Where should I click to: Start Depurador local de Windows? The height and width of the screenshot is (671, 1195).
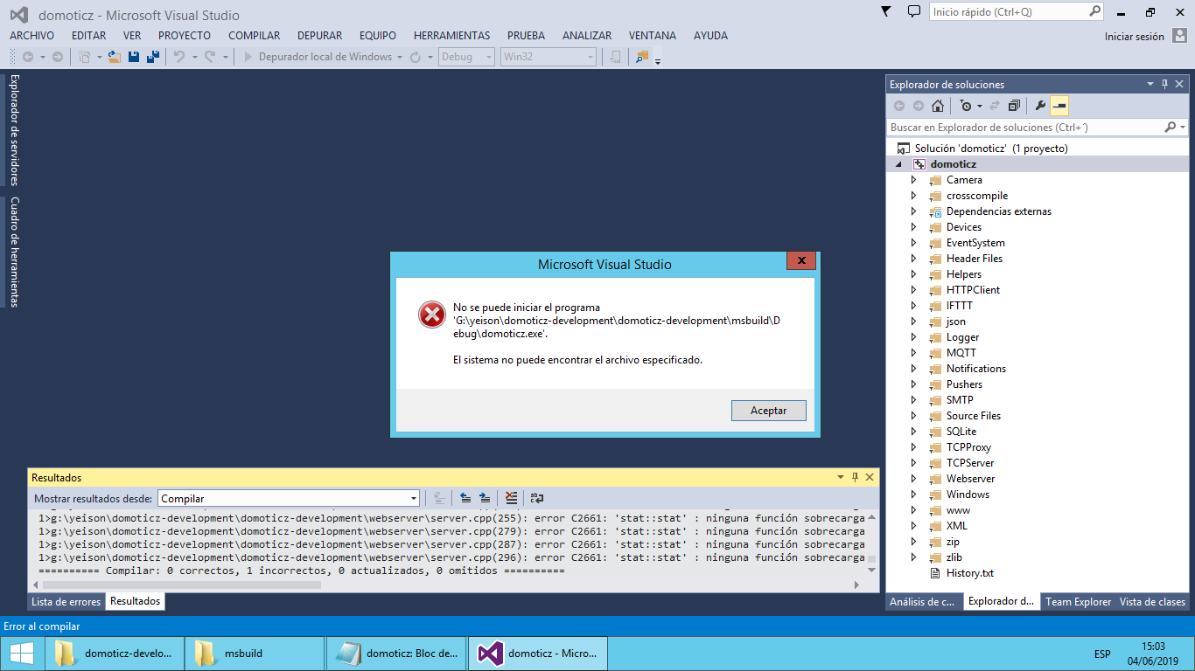(318, 57)
